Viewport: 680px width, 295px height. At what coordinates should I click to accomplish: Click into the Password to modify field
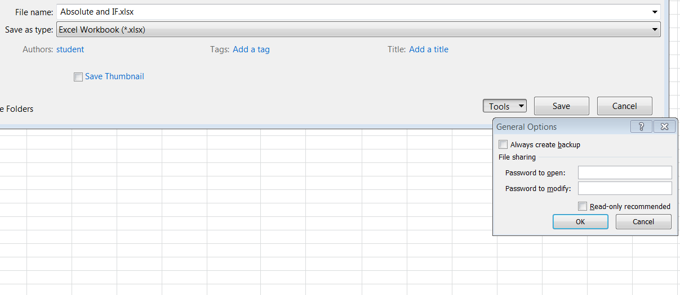pos(625,188)
